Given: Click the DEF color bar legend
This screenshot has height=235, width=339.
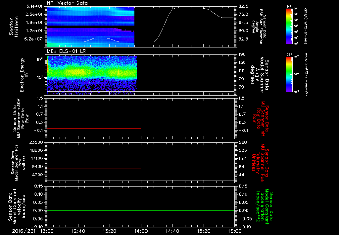Looking at the screenshot, I should (289, 74).
